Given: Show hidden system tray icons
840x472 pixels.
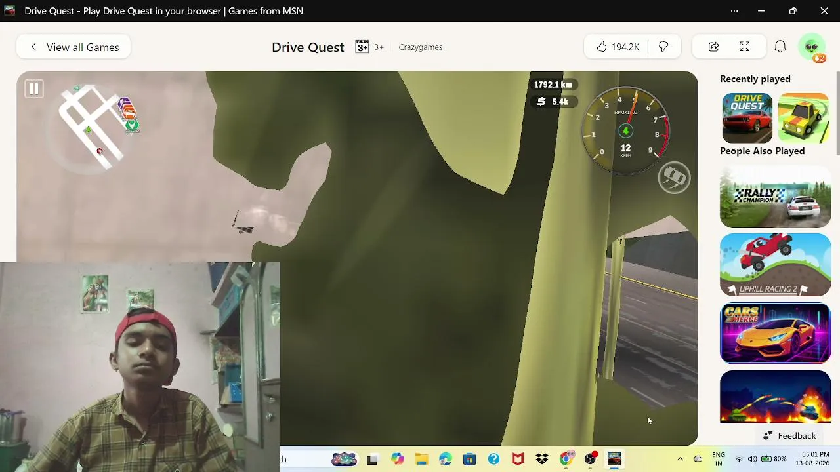Looking at the screenshot, I should (x=680, y=459).
